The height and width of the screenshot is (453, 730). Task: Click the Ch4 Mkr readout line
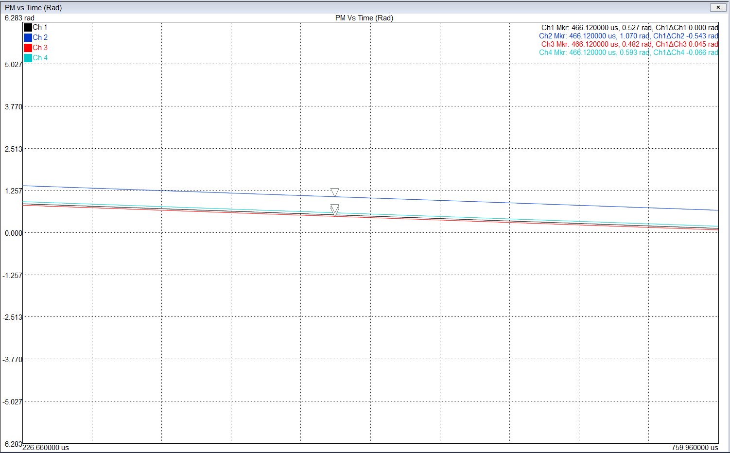click(x=628, y=52)
